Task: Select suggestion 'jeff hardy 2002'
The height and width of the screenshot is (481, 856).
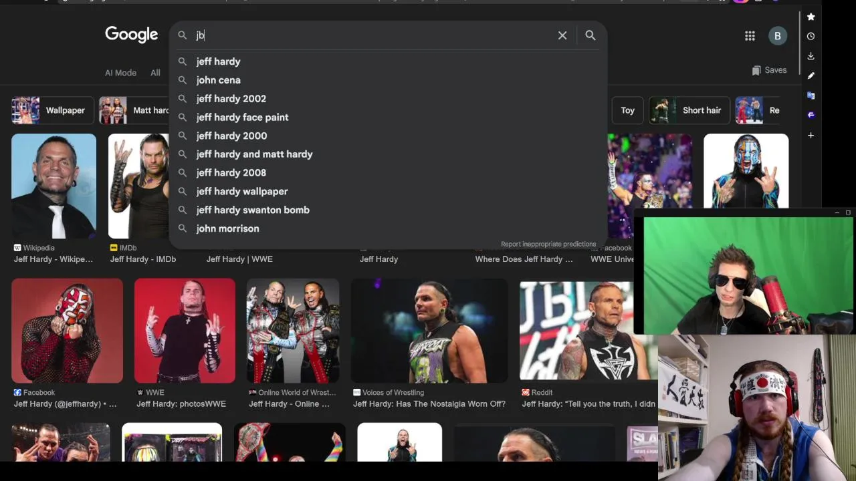Action: pos(388,99)
